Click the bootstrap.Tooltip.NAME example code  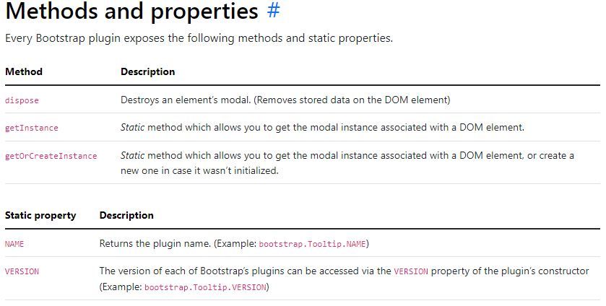coord(312,244)
